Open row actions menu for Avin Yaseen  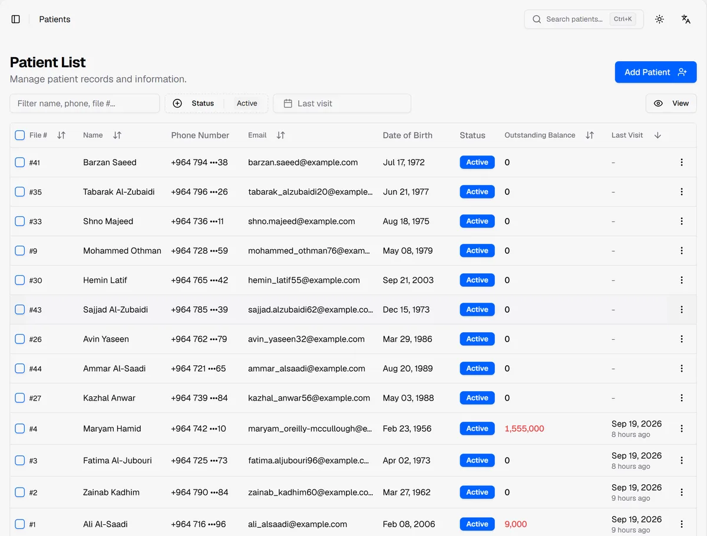pos(682,339)
